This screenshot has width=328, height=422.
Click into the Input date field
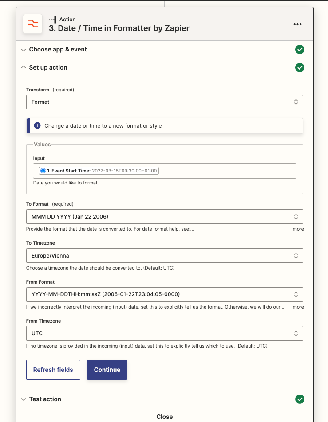(x=226, y=171)
